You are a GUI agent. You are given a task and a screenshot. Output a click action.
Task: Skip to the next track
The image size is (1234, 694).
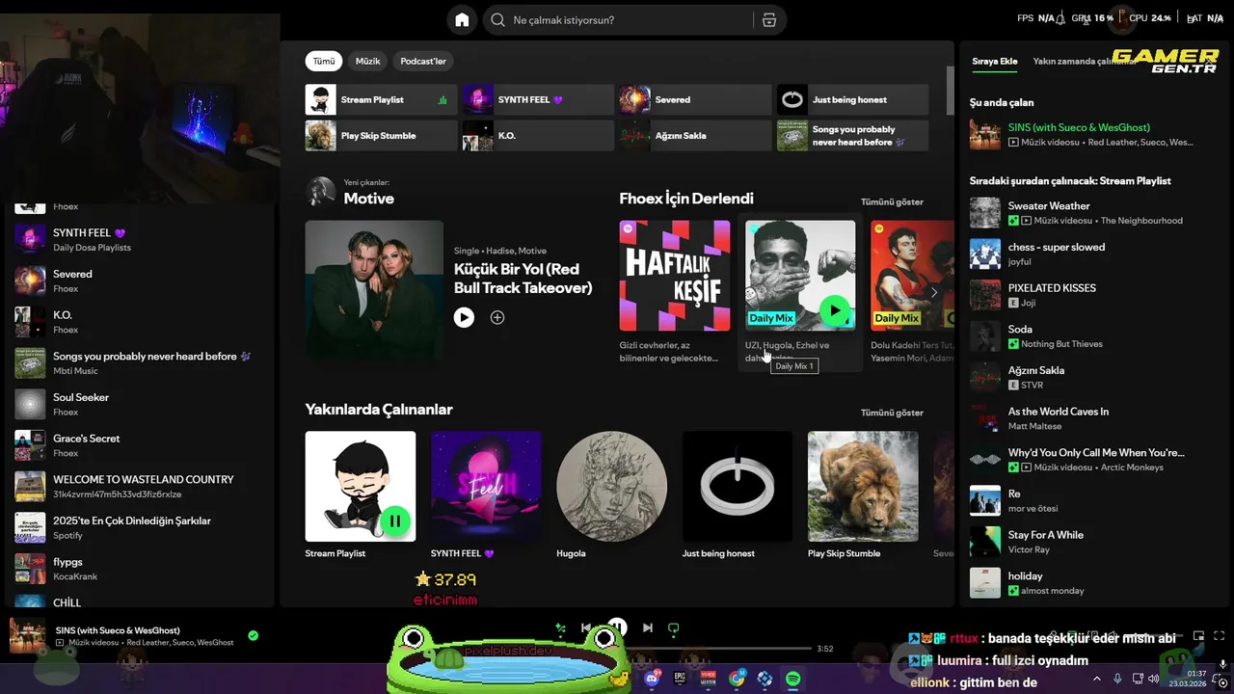click(648, 627)
